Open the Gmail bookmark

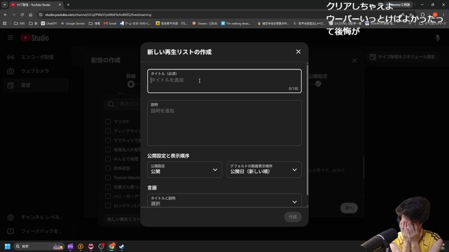[x=110, y=23]
